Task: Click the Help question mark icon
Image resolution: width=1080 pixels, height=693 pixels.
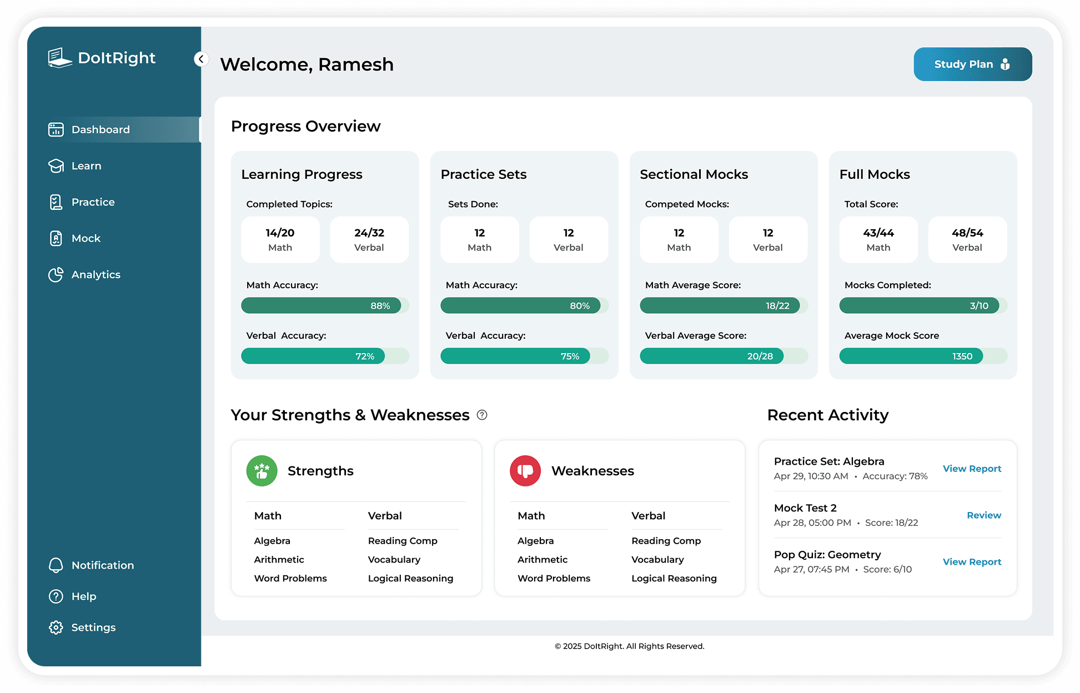Action: [56, 596]
